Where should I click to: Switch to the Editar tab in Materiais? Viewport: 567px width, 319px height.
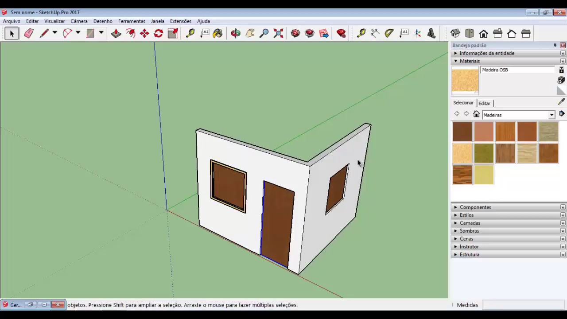click(x=484, y=103)
